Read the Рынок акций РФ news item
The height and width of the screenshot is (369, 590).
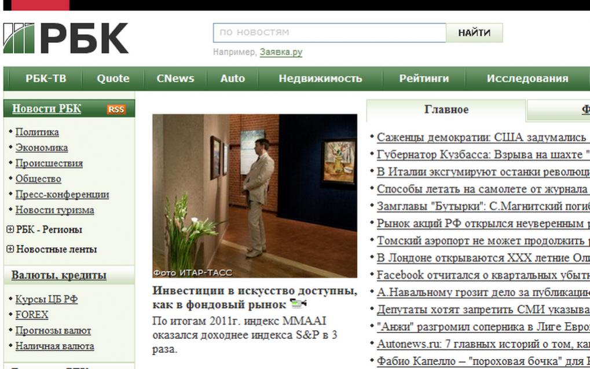click(x=483, y=224)
